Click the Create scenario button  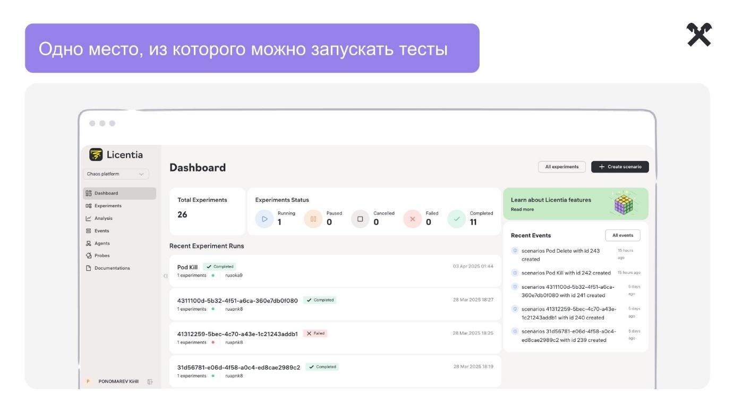[x=620, y=166]
